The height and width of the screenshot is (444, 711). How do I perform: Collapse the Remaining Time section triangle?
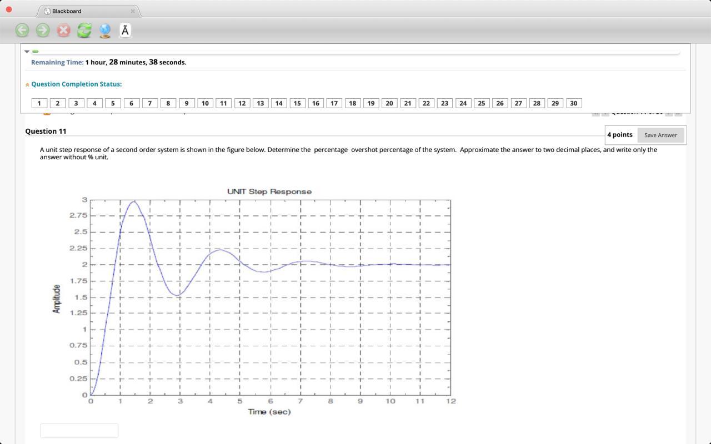point(27,51)
